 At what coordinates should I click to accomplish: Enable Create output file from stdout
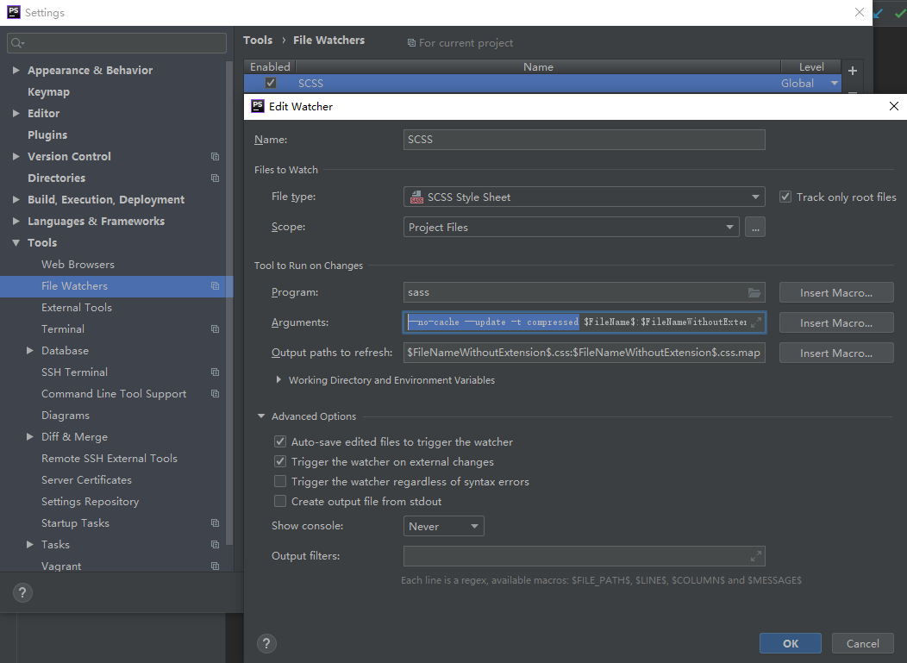[280, 501]
